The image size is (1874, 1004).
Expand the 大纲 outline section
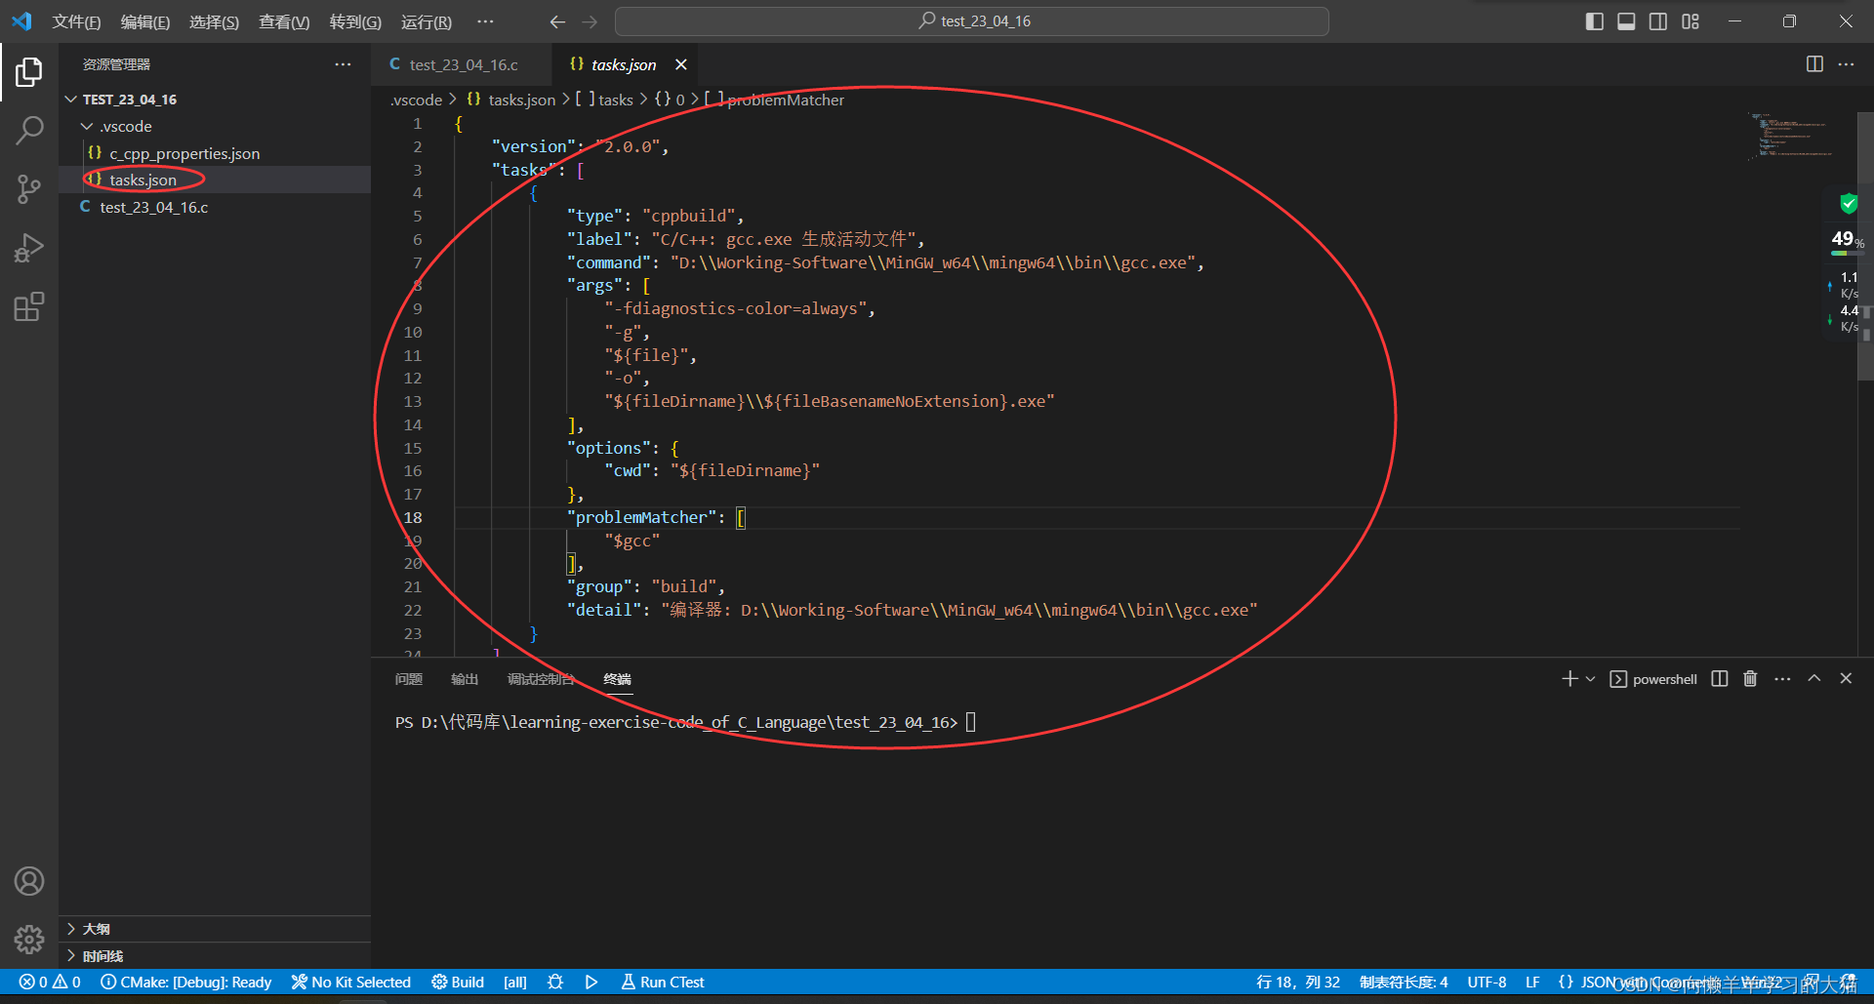[215, 929]
